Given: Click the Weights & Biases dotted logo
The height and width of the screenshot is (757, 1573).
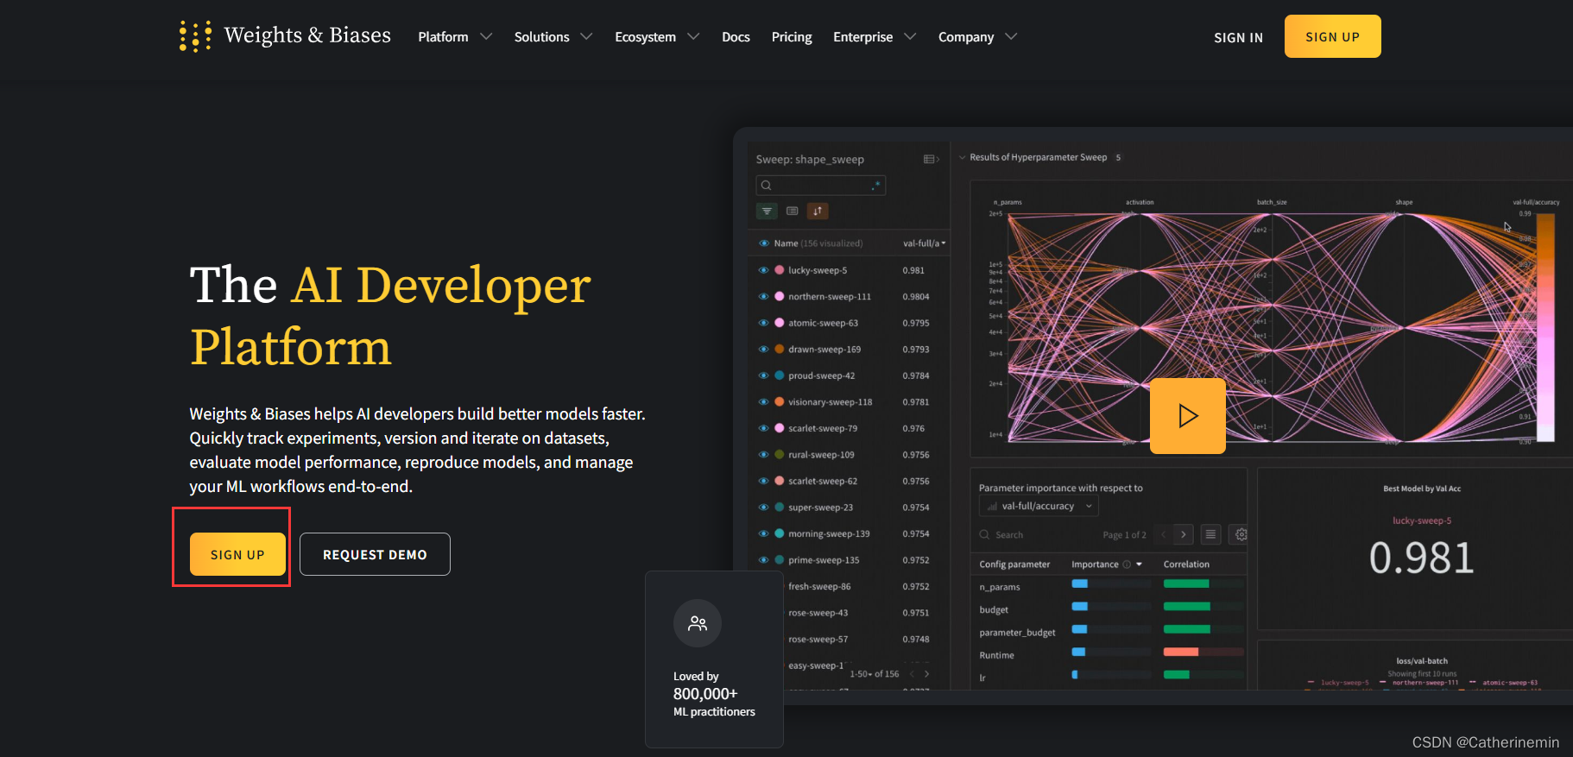Looking at the screenshot, I should pyautogui.click(x=195, y=36).
